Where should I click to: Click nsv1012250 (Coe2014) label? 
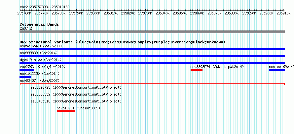coord(40,74)
